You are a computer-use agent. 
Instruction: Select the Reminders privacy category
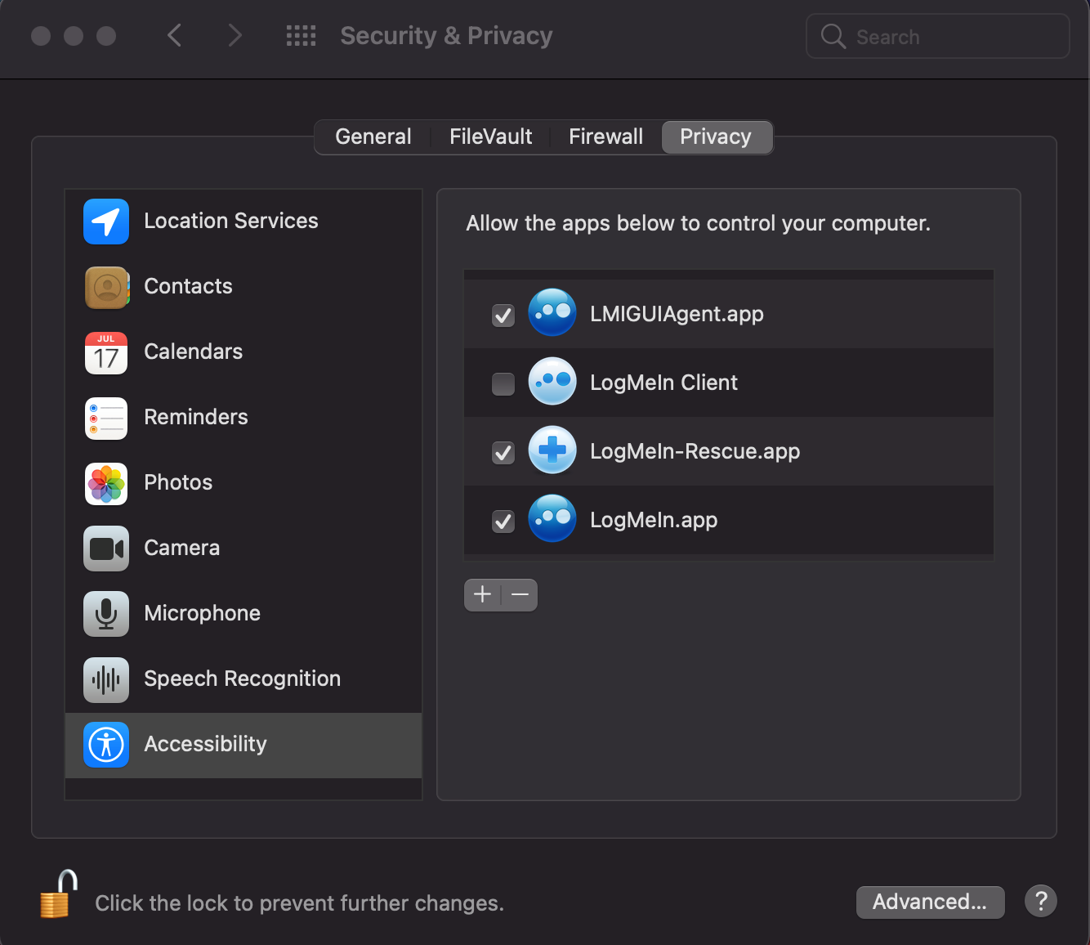tap(105, 418)
